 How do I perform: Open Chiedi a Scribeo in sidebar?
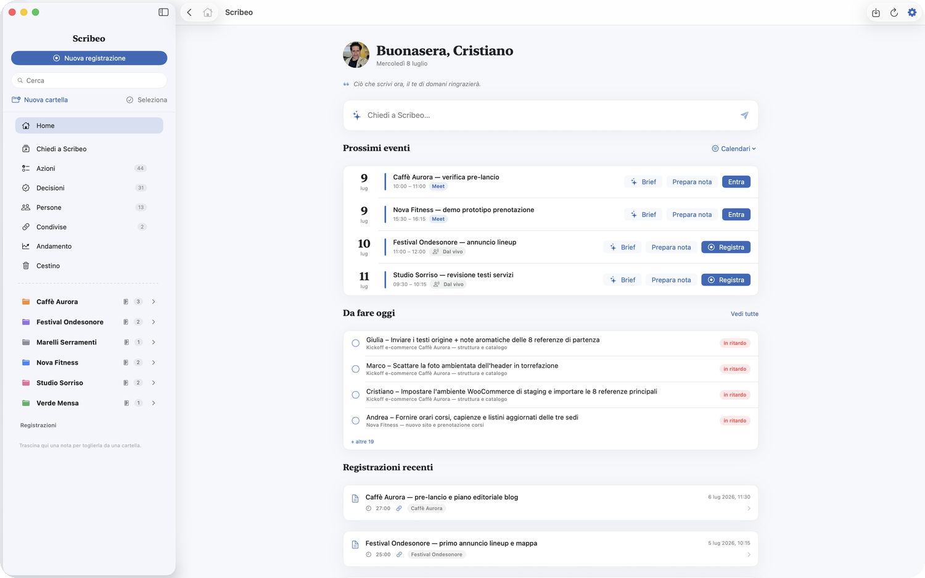[89, 149]
